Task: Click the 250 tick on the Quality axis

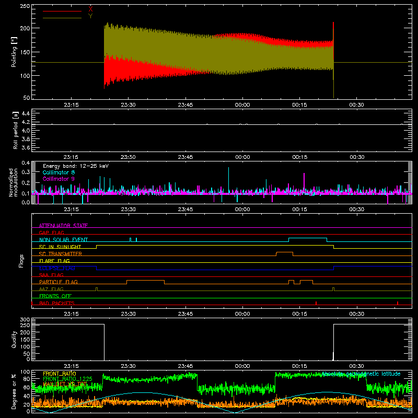Action: [25, 325]
